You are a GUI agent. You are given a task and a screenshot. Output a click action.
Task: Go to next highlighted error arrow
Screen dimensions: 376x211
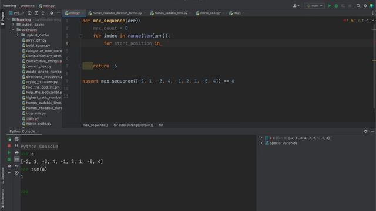point(373,21)
